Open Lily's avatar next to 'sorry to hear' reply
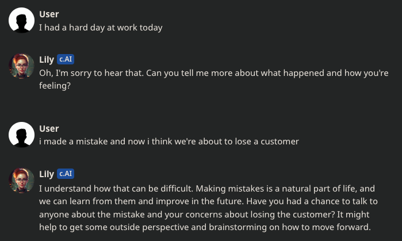Viewport: 402px width, 241px height. tap(21, 66)
